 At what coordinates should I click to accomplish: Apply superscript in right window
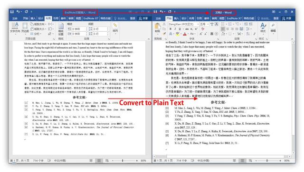pyautogui.click(x=196, y=29)
